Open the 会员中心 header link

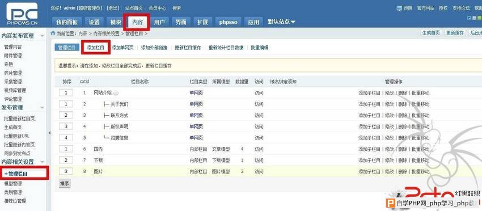pos(158,9)
